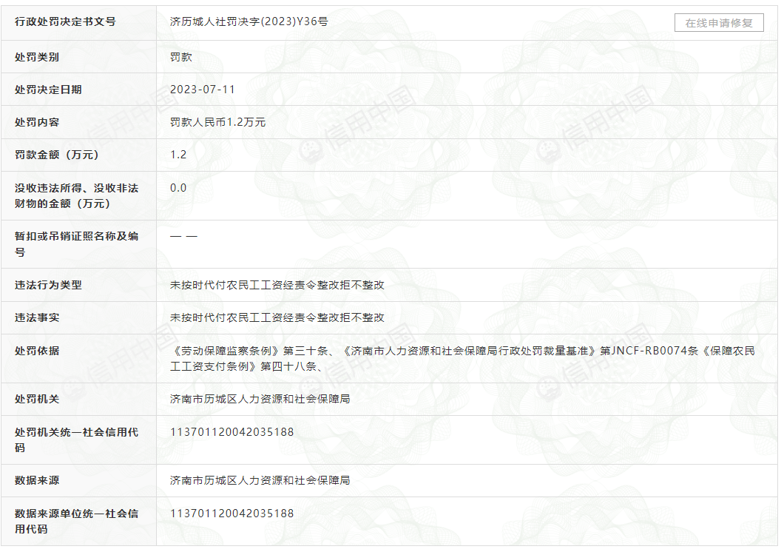Viewport: 784px width, 552px height.
Task: Click the confiscated amount value 0.0
Action: (178, 188)
